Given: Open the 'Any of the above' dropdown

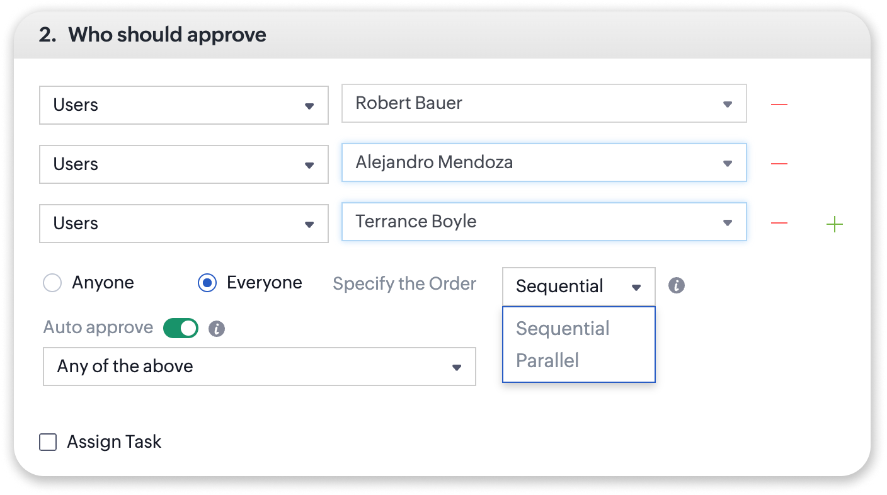Looking at the screenshot, I should pyautogui.click(x=259, y=367).
